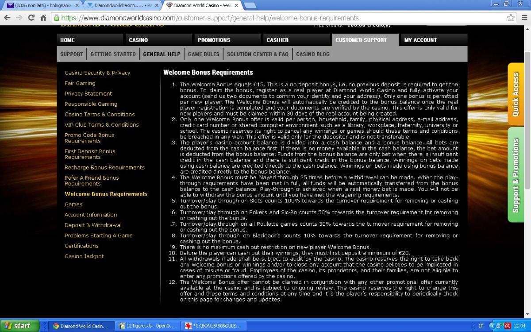
Task: Open Problems Starting A Game link
Action: click(x=99, y=235)
